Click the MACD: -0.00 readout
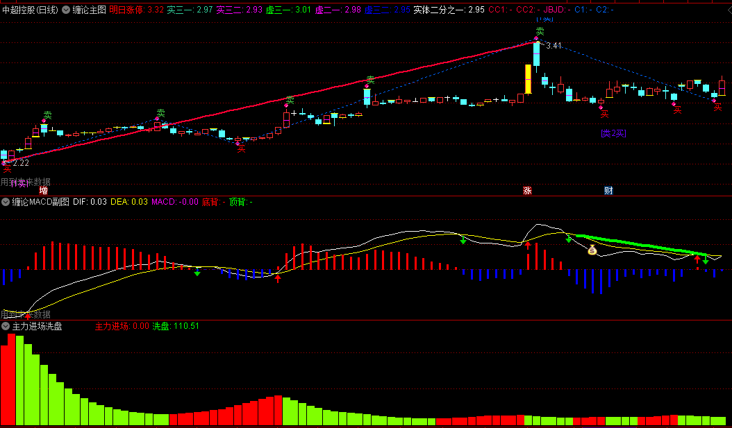The height and width of the screenshot is (428, 732). coord(174,202)
